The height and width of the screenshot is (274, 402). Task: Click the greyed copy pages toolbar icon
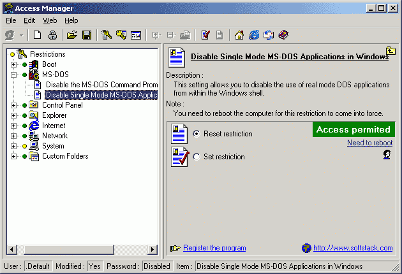pyautogui.click(x=185, y=35)
